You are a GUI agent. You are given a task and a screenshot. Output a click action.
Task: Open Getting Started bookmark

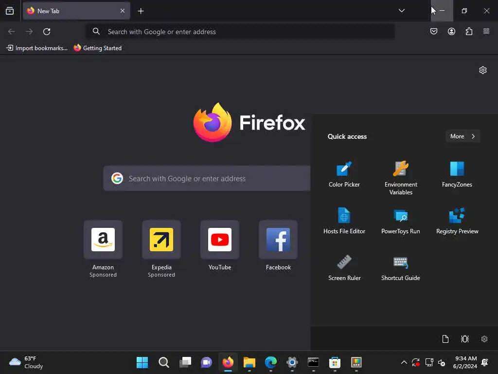click(97, 48)
